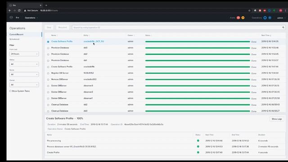
Task: Close the Era browser tab
Action: point(40,5)
